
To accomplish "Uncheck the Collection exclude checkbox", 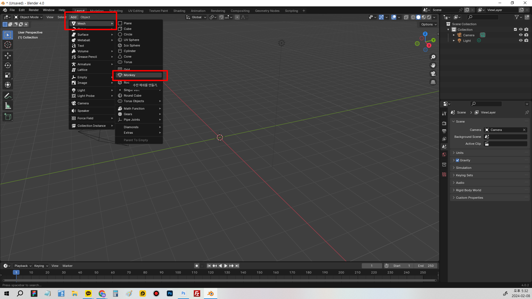I will click(x=515, y=29).
